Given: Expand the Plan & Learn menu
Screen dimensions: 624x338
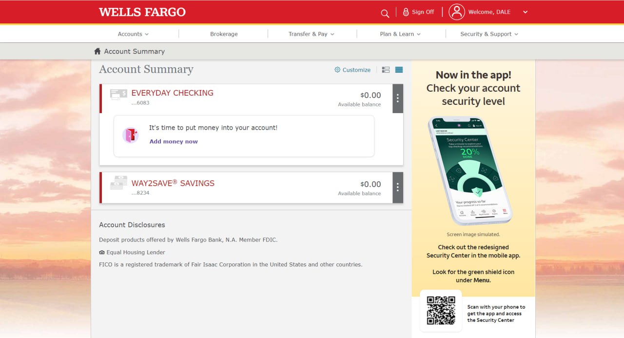Looking at the screenshot, I should point(400,34).
